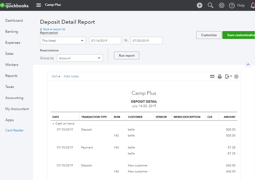Click Back to report list link
The height and width of the screenshot is (180, 255).
pos(54,29)
